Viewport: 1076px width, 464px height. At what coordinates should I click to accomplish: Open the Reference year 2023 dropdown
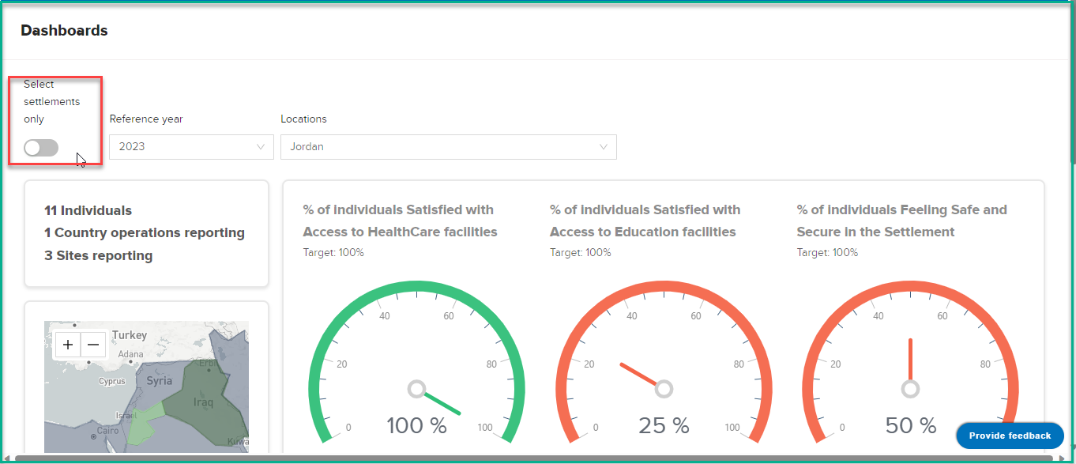coord(191,147)
